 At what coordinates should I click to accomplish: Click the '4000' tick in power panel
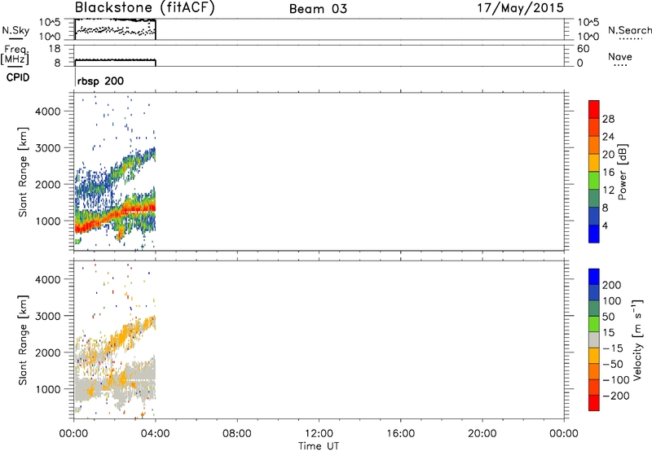pos(48,112)
